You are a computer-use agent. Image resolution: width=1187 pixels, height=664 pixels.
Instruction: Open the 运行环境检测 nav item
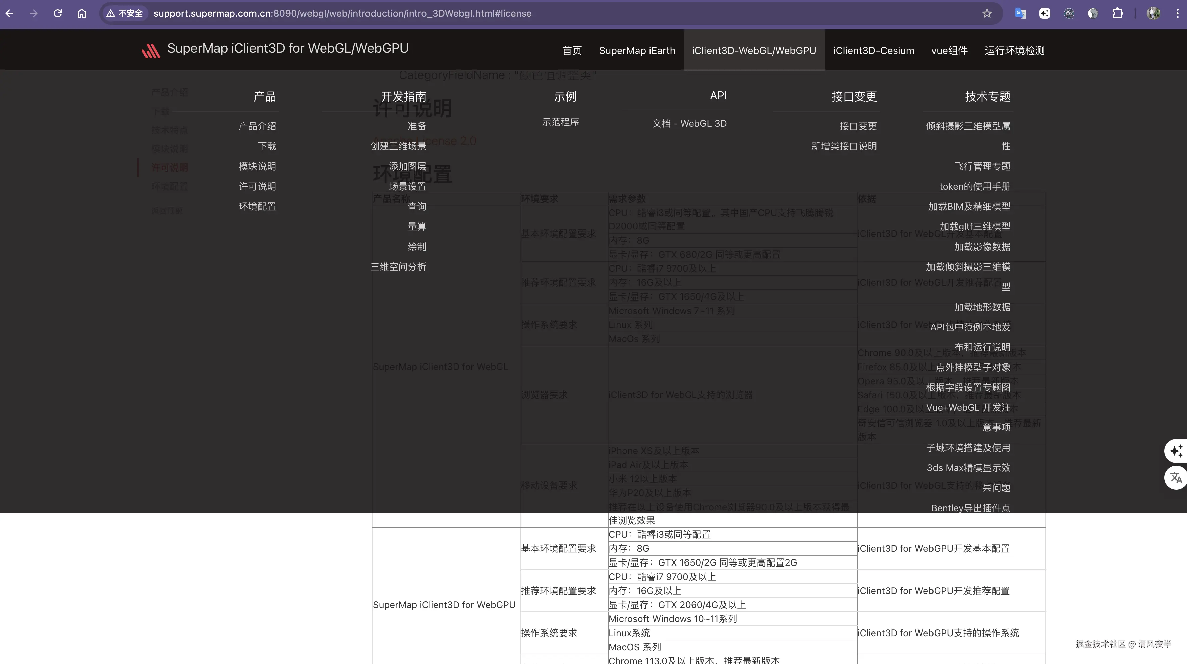(x=1014, y=50)
